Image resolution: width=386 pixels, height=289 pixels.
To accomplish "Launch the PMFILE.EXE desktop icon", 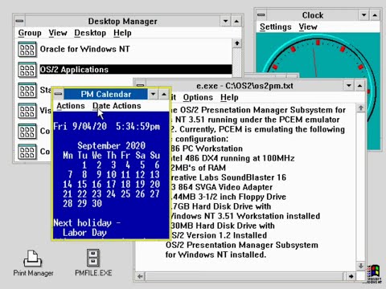I will pos(93,263).
